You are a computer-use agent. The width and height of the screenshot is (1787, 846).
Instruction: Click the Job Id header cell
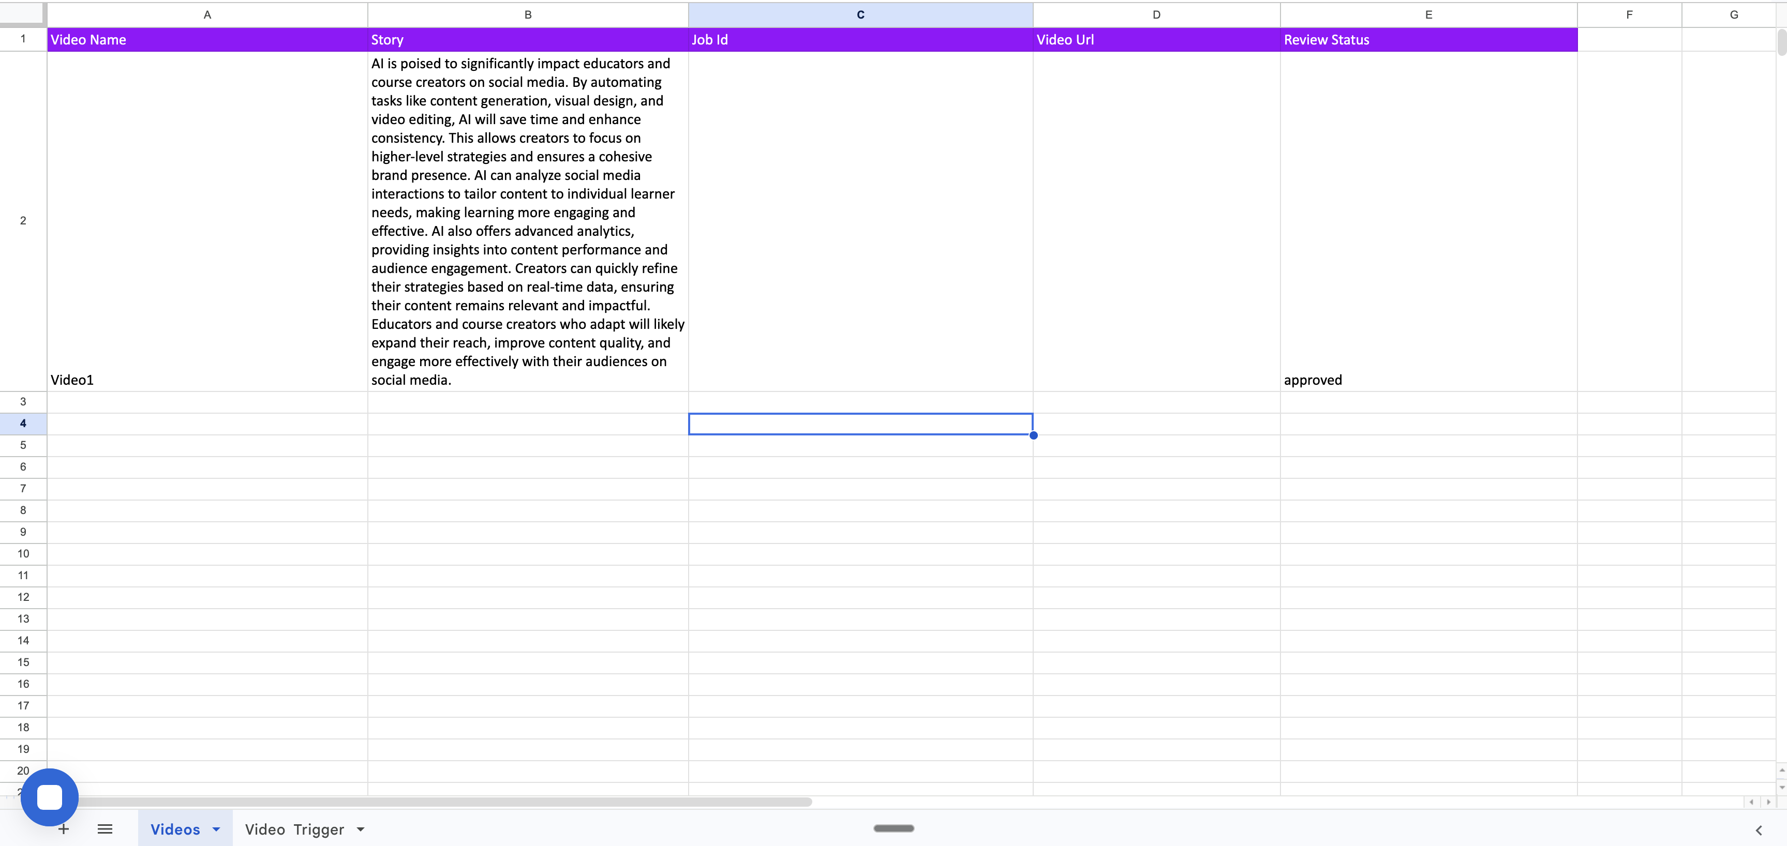860,39
